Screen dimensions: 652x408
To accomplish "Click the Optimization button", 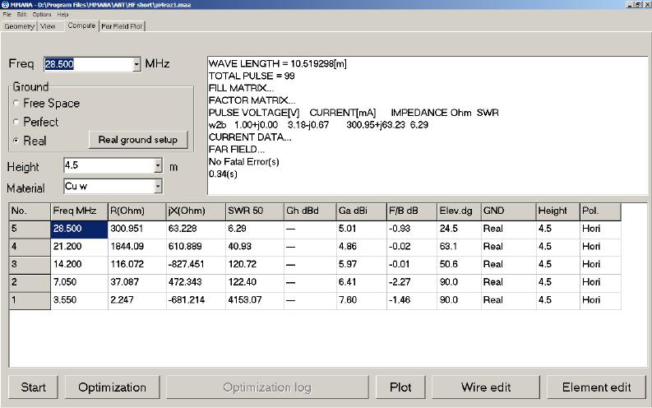I will coord(112,387).
